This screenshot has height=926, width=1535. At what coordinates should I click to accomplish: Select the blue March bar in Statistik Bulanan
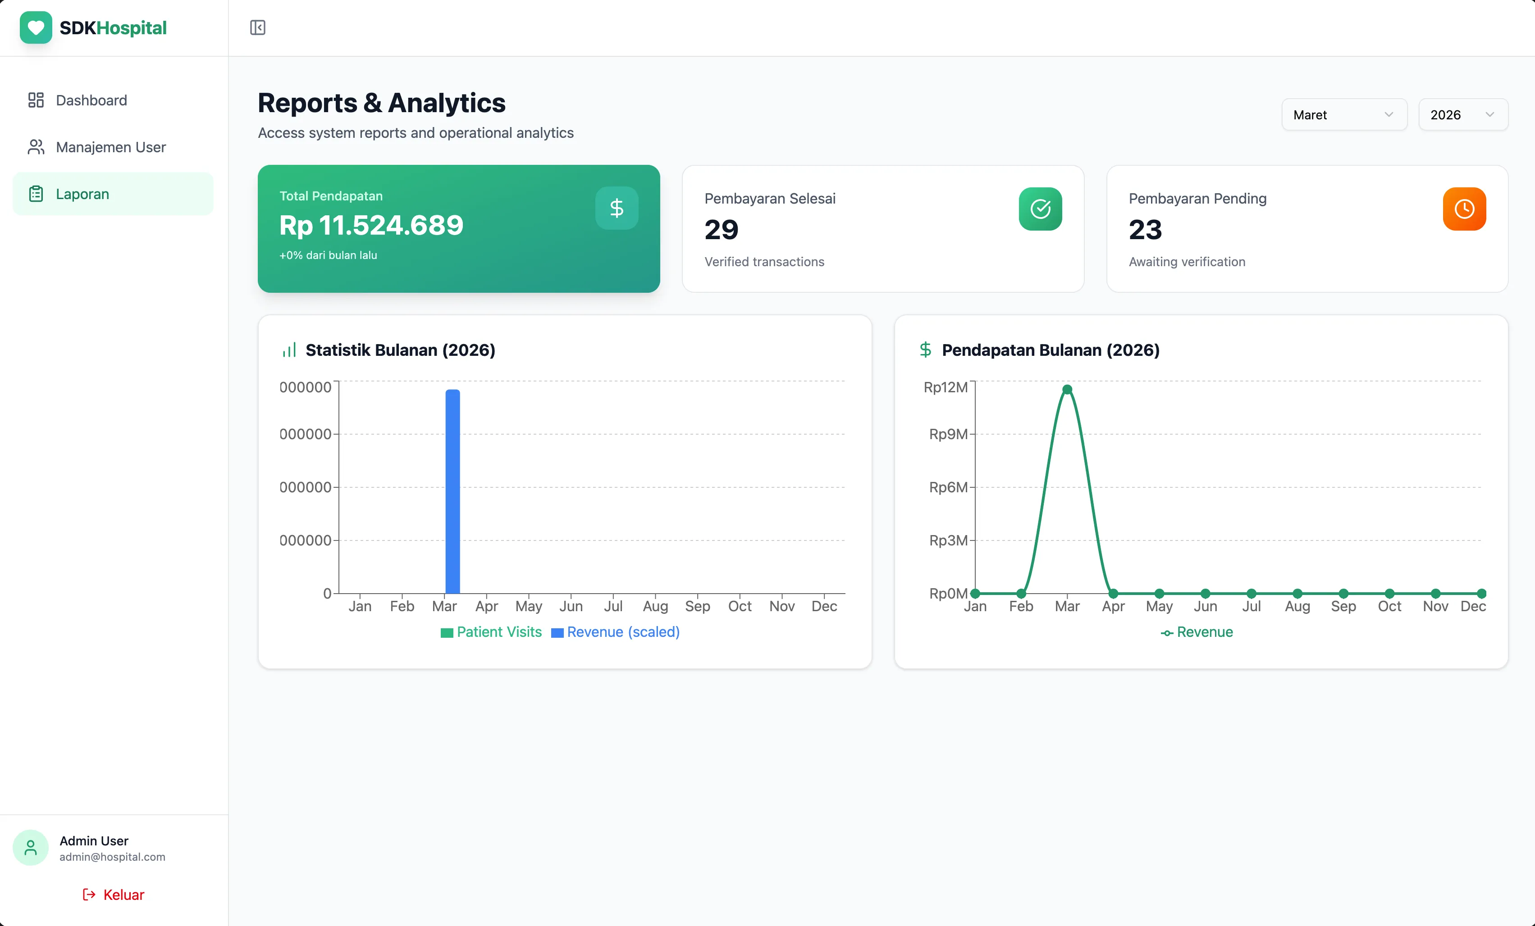point(452,492)
